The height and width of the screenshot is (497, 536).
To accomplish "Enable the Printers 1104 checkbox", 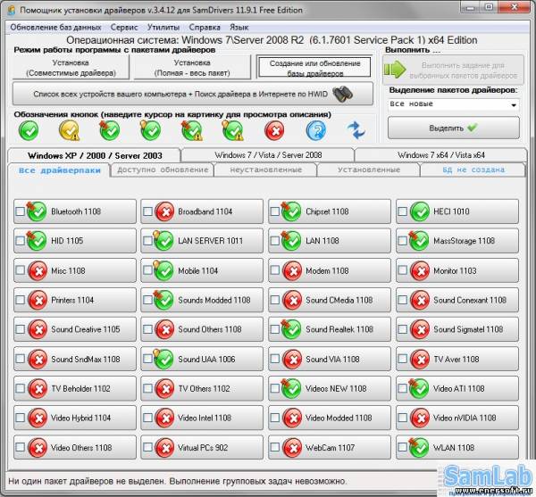I will [21, 300].
